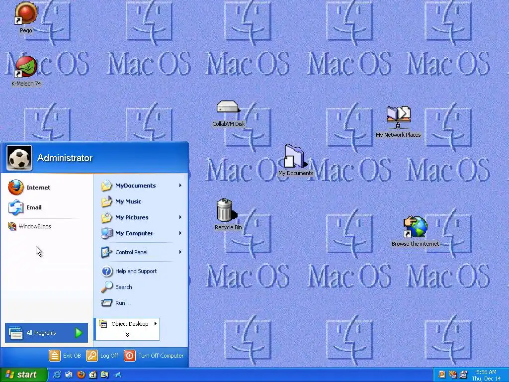
Task: Launch Firefox from the Quick Launch bar
Action: tap(81, 375)
